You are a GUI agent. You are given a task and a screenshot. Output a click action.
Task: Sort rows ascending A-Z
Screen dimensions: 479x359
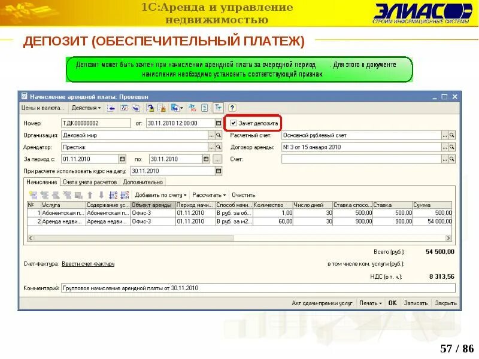[113, 195]
